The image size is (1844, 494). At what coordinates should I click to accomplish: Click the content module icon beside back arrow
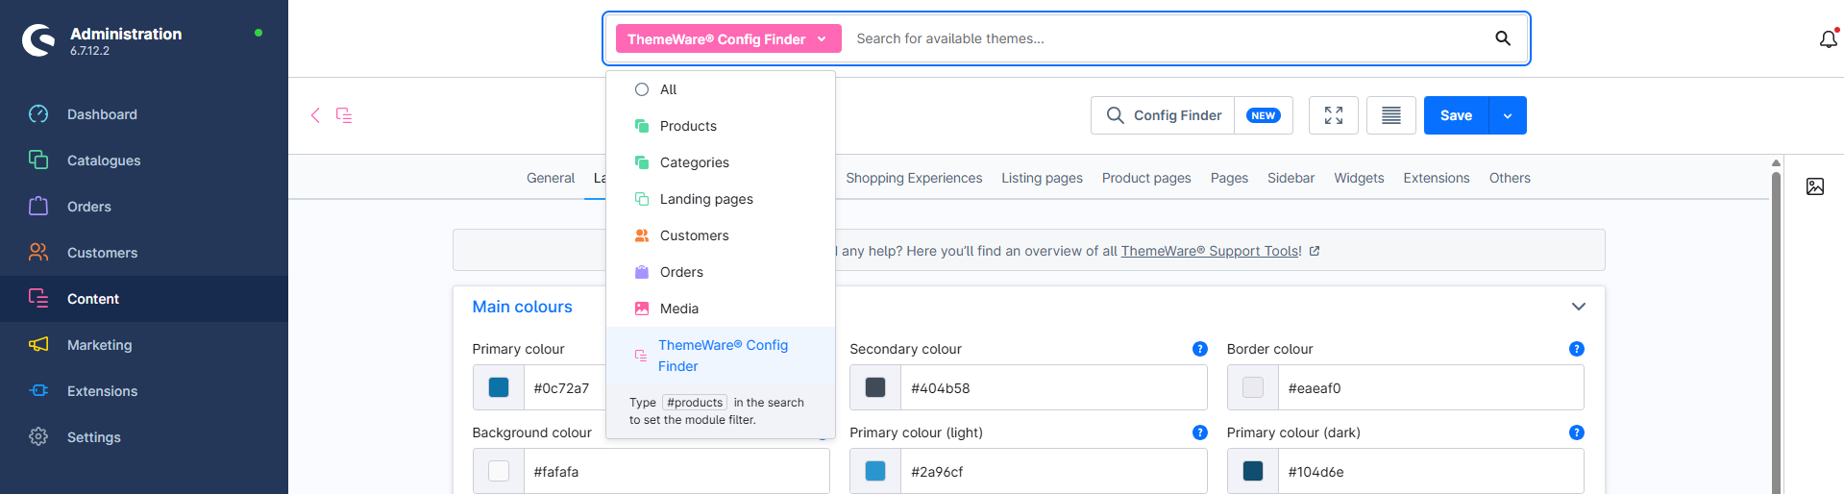[344, 115]
